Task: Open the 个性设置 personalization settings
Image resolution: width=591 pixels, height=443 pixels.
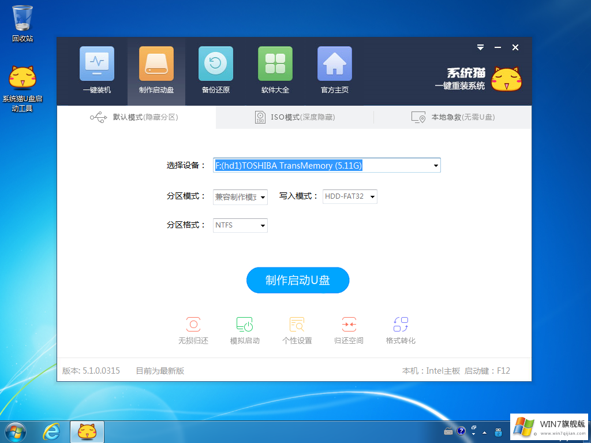Action: [x=297, y=330]
